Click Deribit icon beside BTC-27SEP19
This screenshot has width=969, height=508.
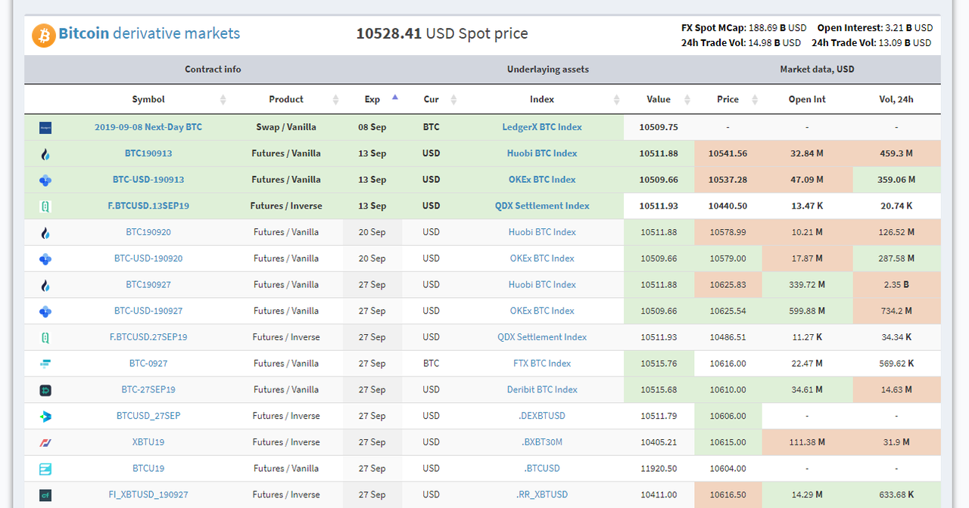(x=45, y=390)
